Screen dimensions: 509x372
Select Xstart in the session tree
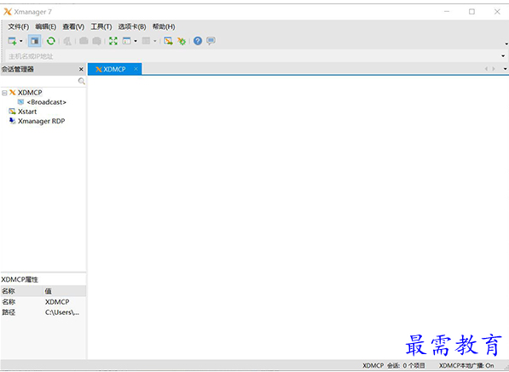point(27,112)
